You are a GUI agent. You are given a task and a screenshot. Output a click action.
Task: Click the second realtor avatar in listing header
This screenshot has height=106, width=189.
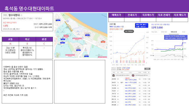click(133, 75)
